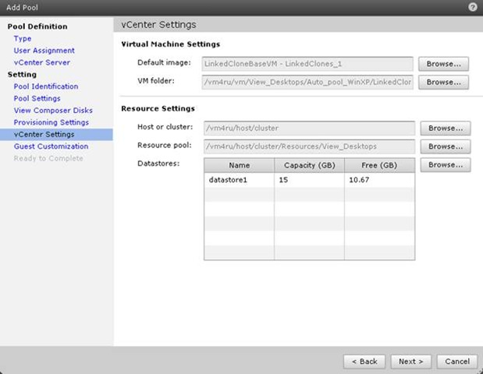Click the VM folder path field

[307, 83]
